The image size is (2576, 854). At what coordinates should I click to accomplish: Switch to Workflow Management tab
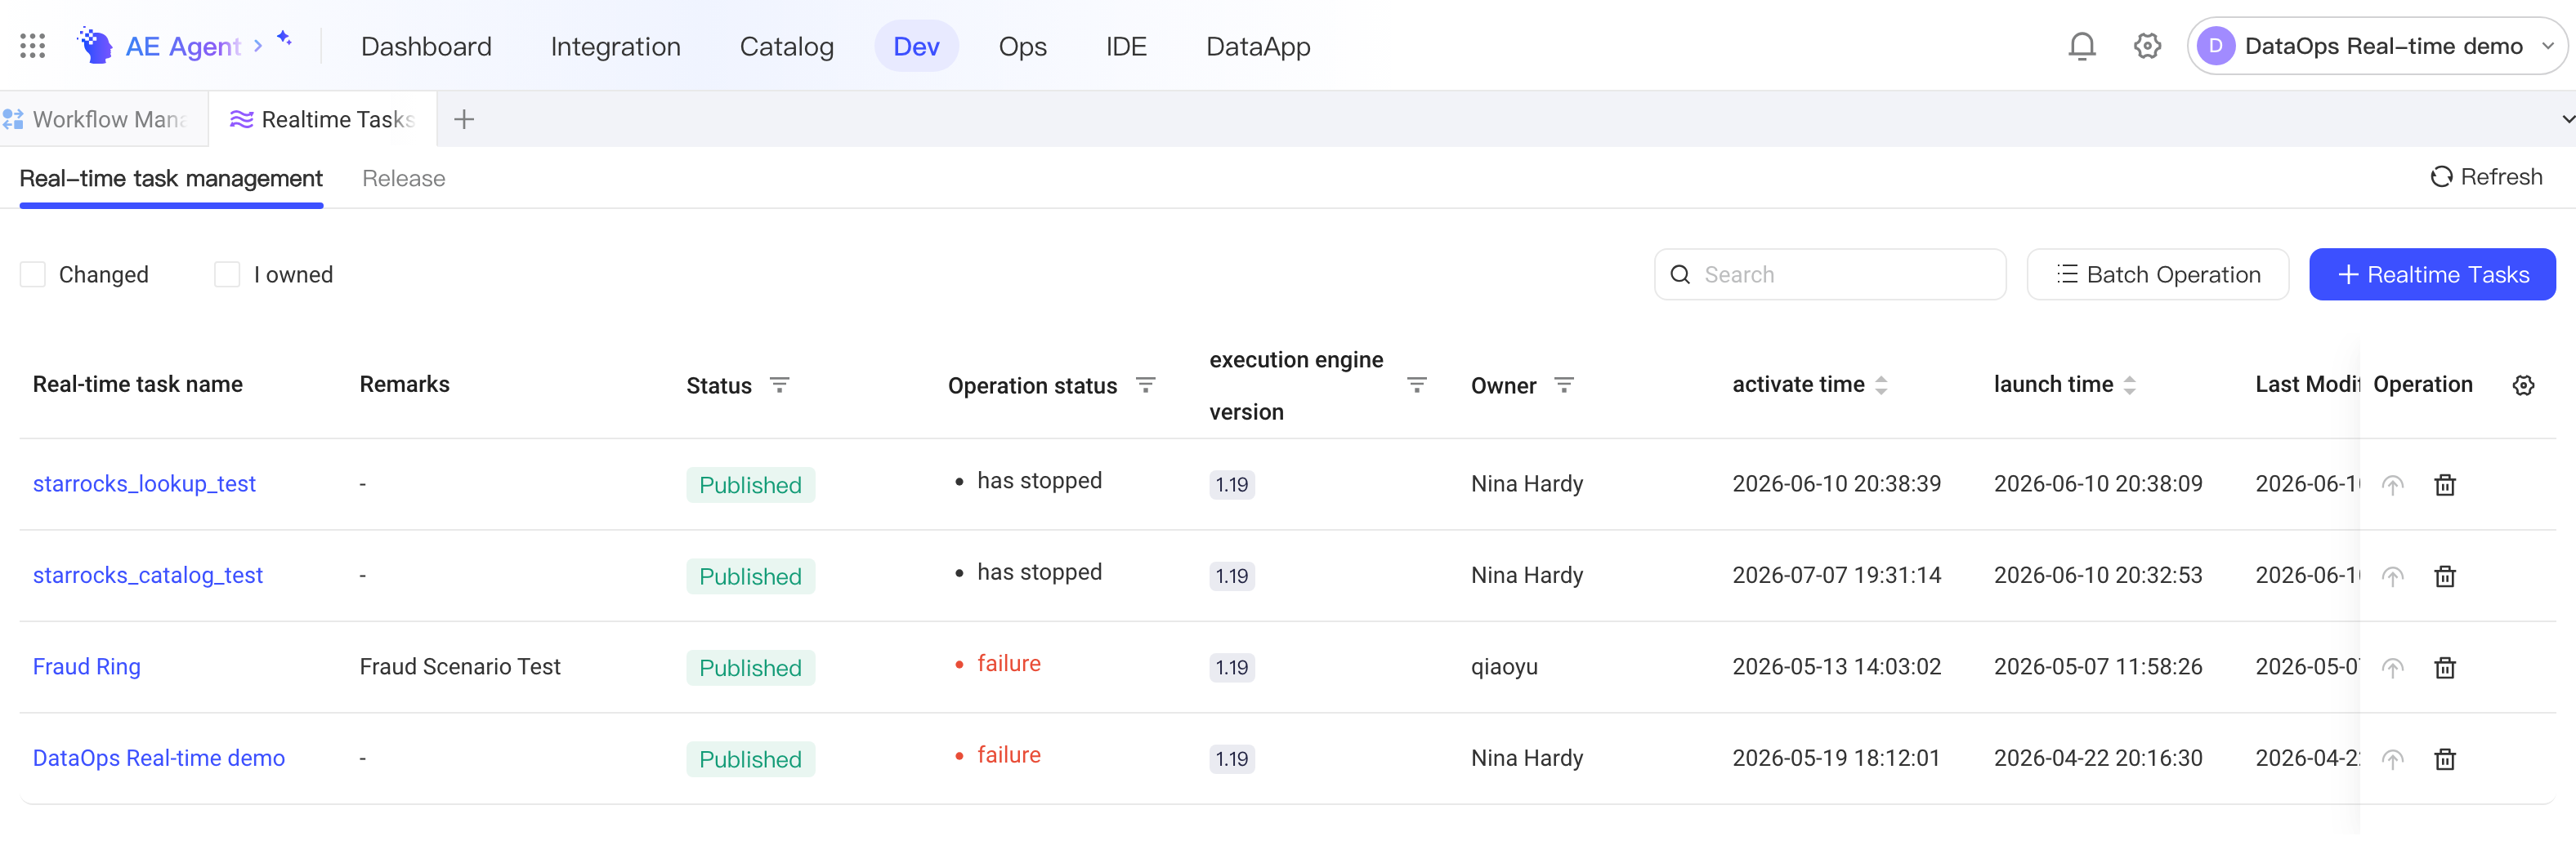(103, 120)
